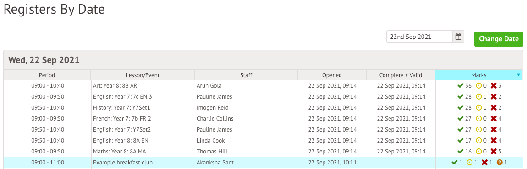Click yellow clock icon in breakfast club row

point(470,162)
